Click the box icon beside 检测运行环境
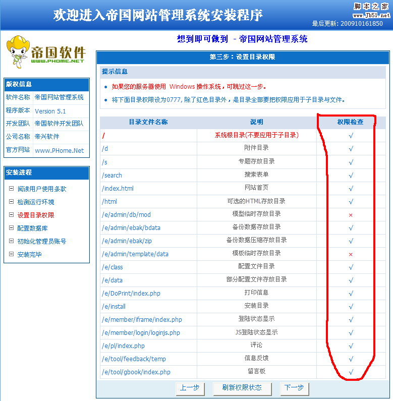The image size is (393, 401). [11, 202]
